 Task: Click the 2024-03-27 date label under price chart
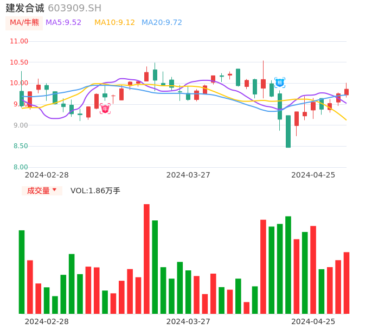point(188,175)
